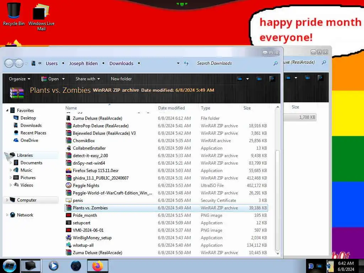Viewport: 364px width, 273px height.
Task: Sort by Size column in Downloads window
Action: (247, 108)
